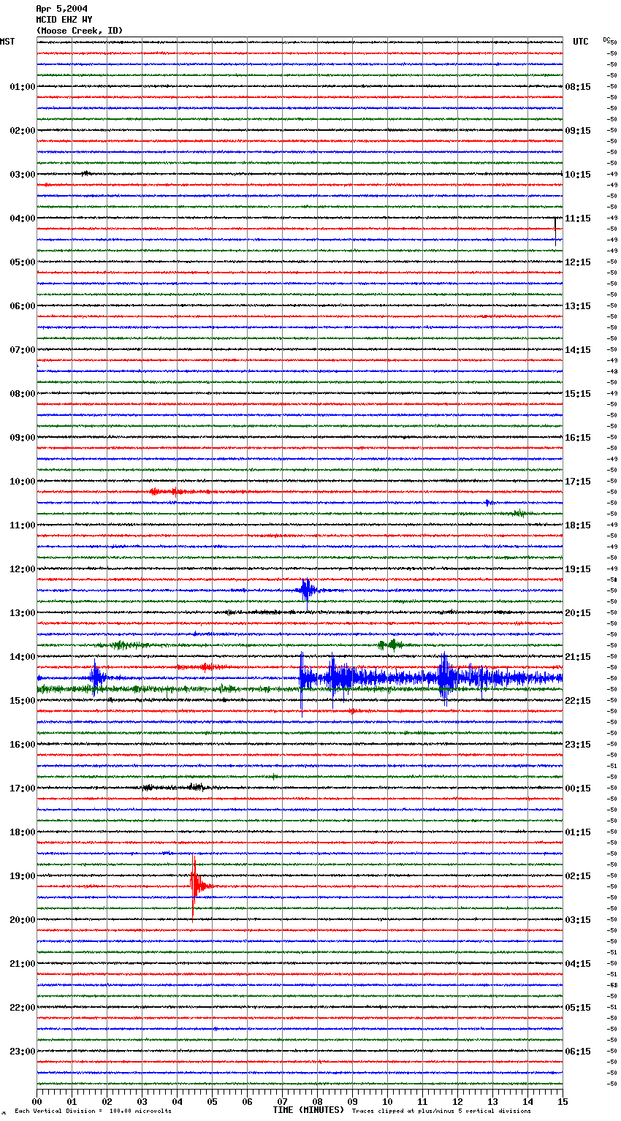Click the Each Vertical Division scale note

pos(93,1111)
